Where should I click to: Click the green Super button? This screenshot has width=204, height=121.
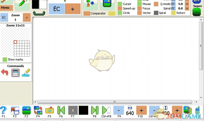[x=197, y=12]
